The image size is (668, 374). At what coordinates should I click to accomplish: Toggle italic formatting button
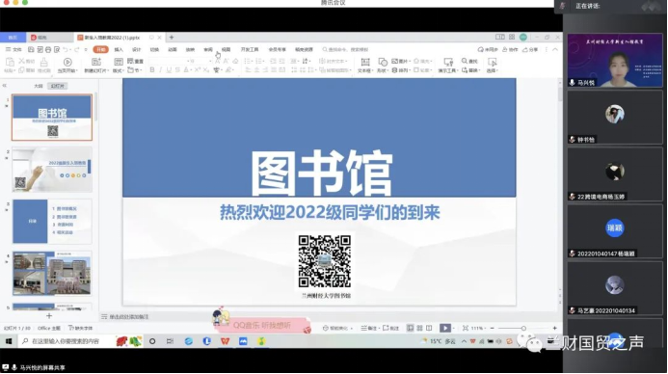(x=160, y=69)
